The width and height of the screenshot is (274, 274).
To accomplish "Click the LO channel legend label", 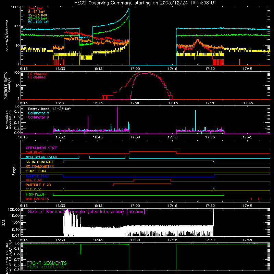I will (x=38, y=74).
